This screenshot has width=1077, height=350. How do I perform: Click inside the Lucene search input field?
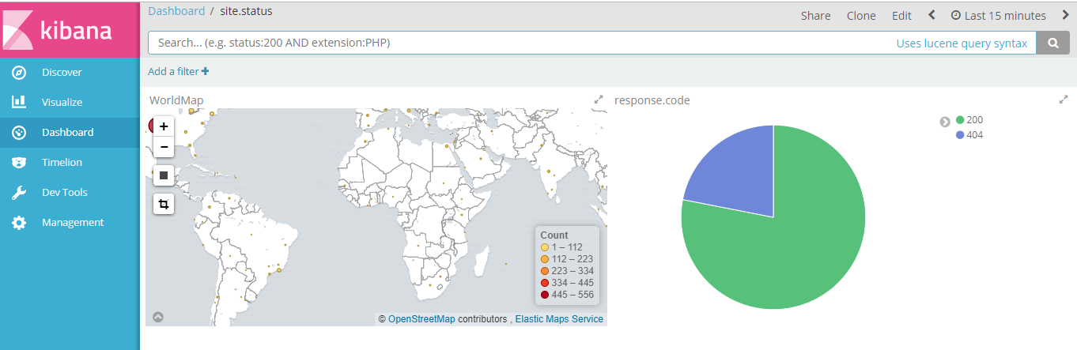[x=514, y=43]
